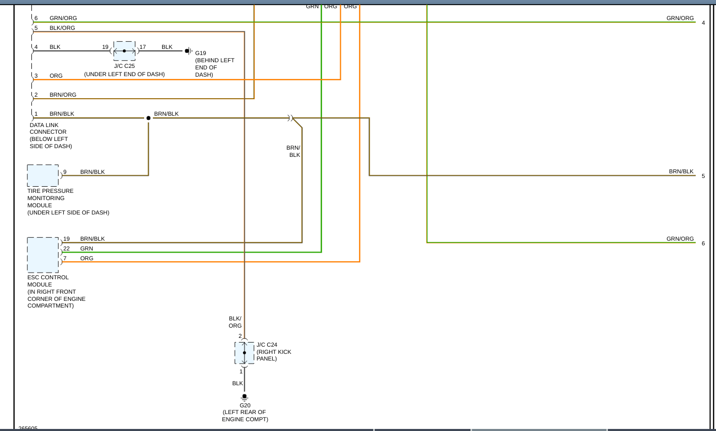Click the J/C C25 junction connector symbol
The height and width of the screenshot is (431, 716).
[x=124, y=51]
